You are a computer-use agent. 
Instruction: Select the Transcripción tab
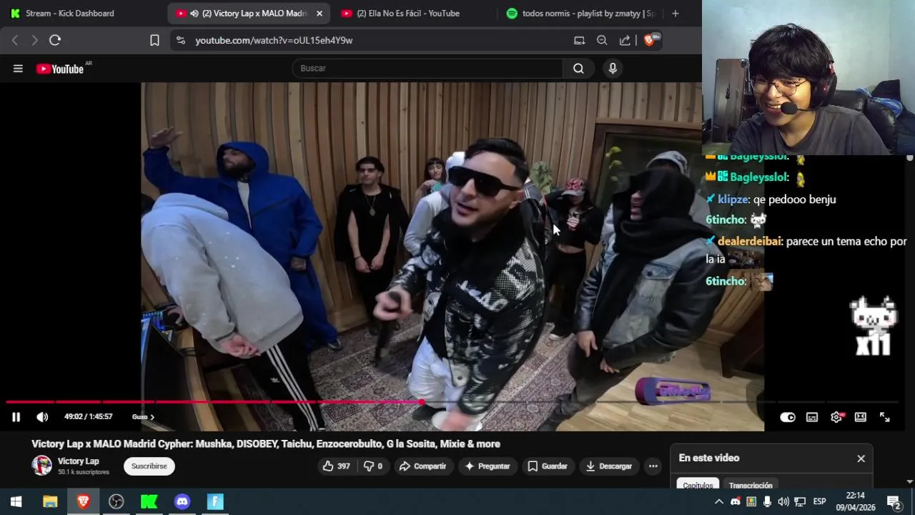coord(751,485)
